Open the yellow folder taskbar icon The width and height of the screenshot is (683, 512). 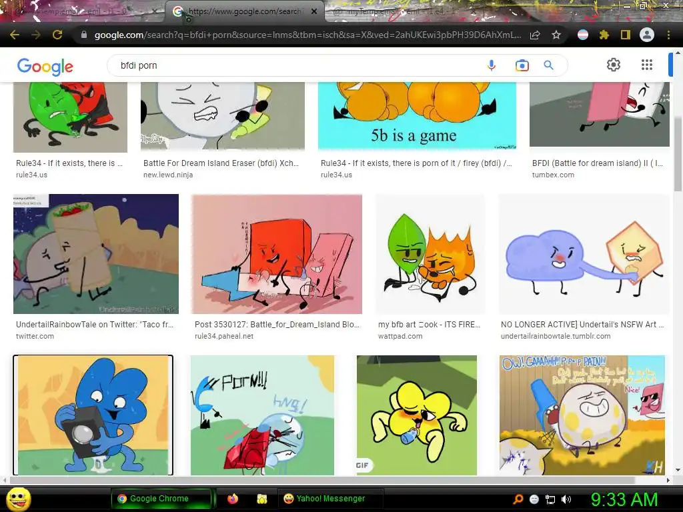[x=261, y=499]
